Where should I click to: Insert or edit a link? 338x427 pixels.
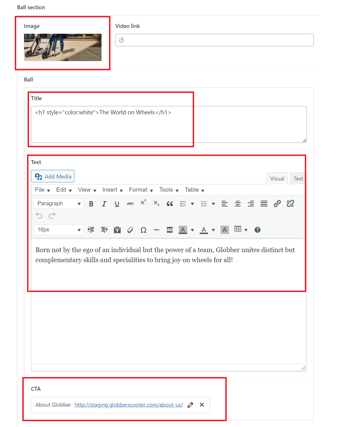(277, 204)
